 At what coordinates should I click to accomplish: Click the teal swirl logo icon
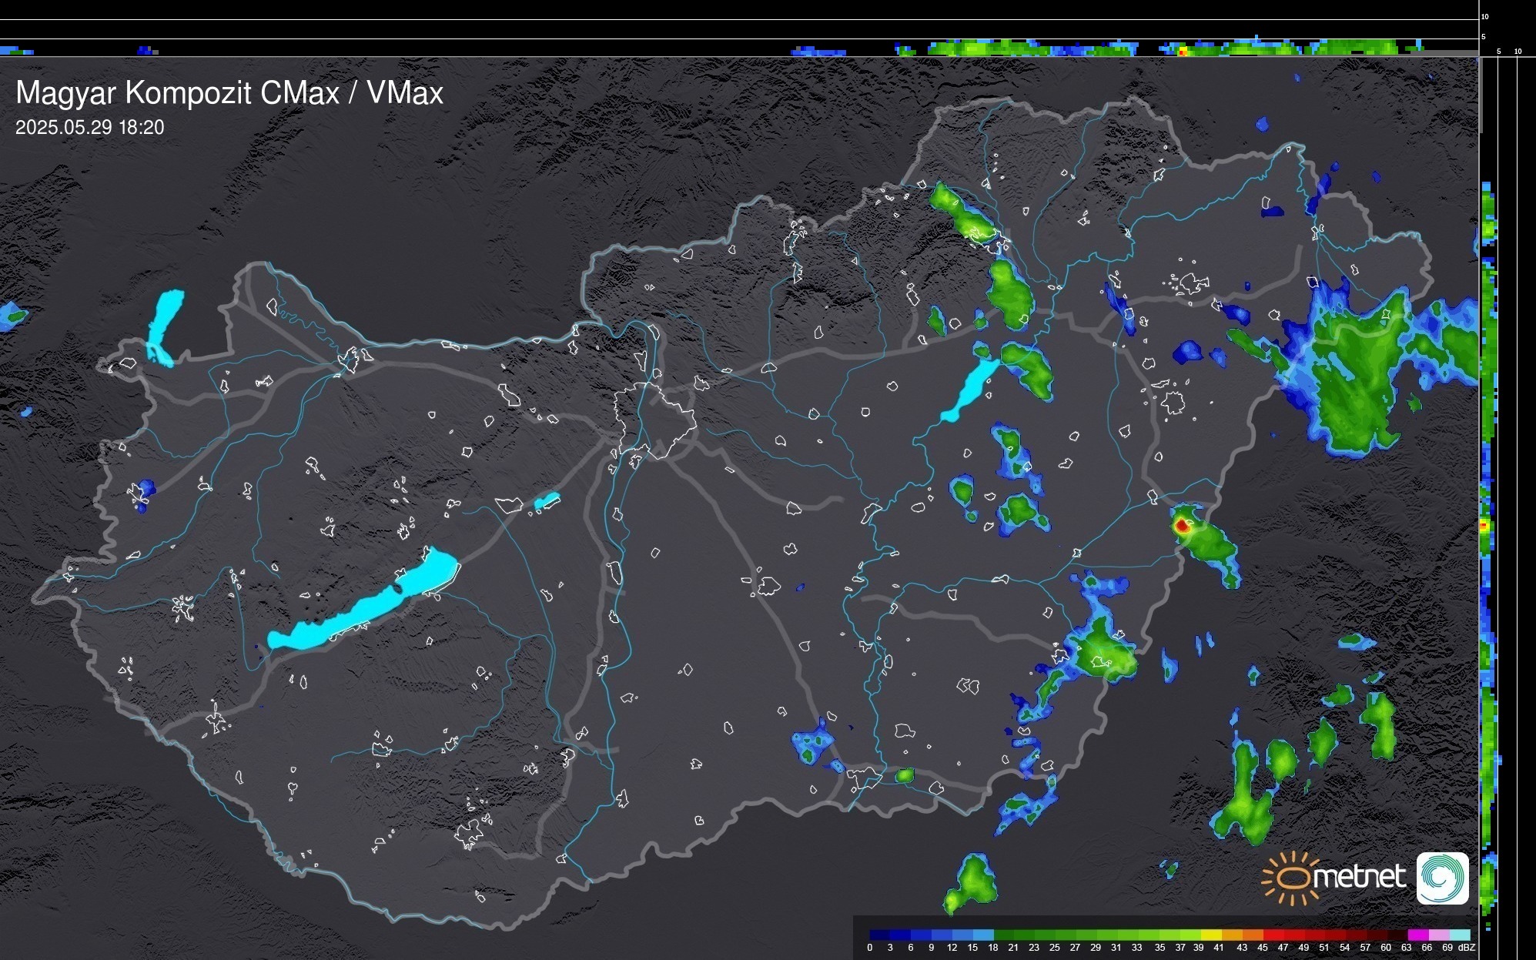(x=1442, y=878)
